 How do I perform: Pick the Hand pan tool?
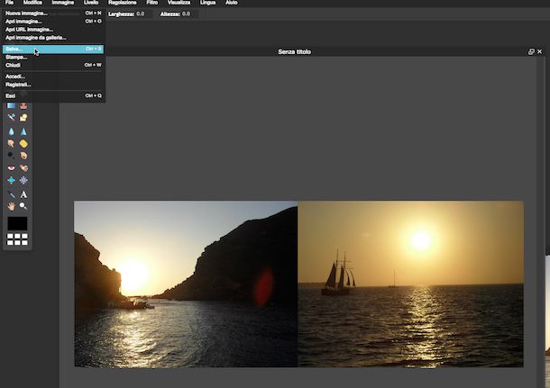(12, 205)
